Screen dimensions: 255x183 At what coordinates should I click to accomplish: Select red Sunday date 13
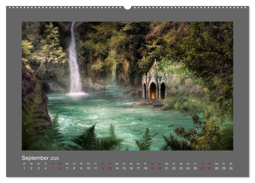[110, 168]
